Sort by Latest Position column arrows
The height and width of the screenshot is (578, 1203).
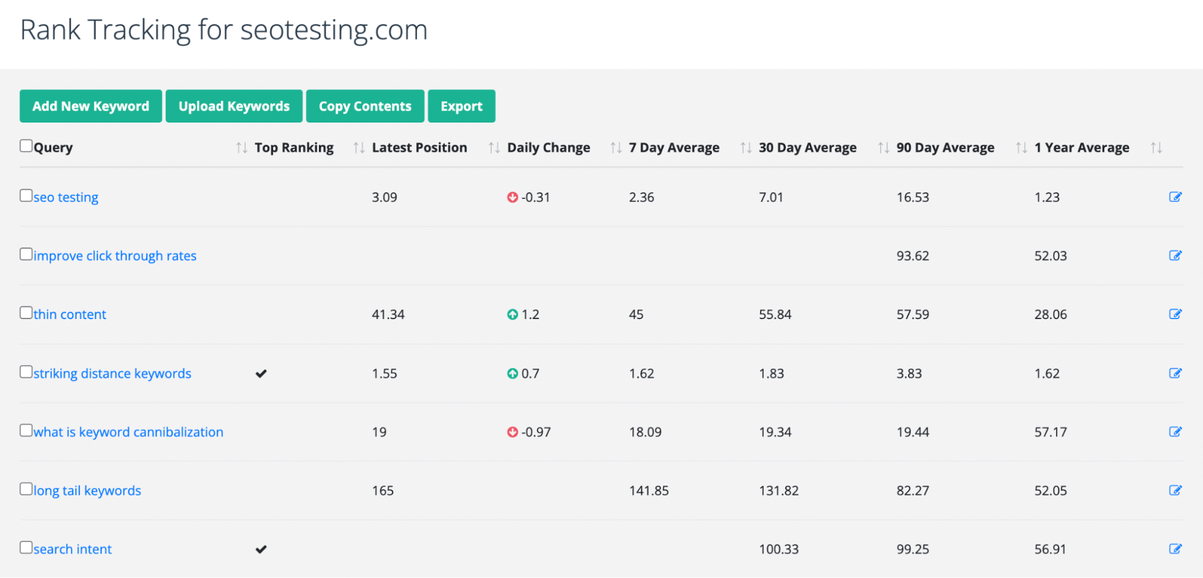pos(494,148)
